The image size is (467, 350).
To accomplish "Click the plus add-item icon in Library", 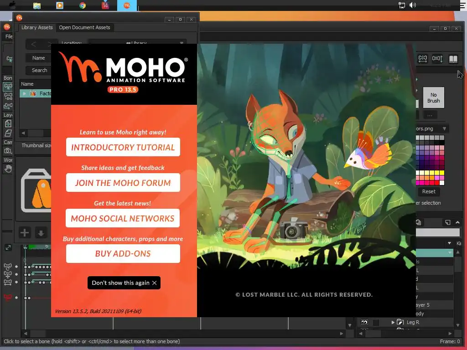I will (x=25, y=232).
